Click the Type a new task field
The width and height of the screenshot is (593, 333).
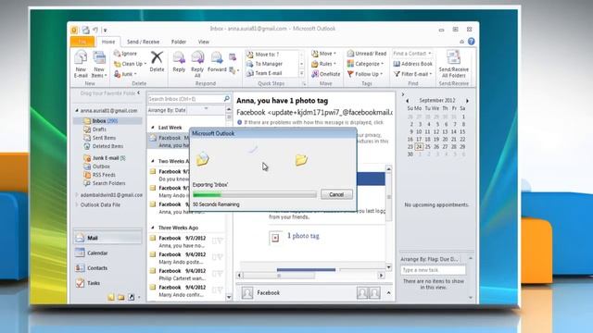[433, 270]
